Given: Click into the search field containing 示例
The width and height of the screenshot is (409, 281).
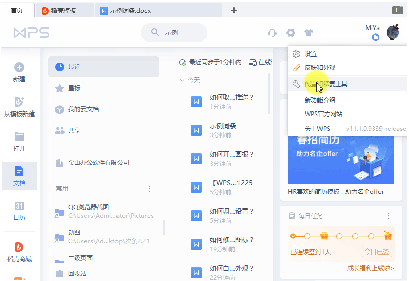Looking at the screenshot, I should click(174, 33).
